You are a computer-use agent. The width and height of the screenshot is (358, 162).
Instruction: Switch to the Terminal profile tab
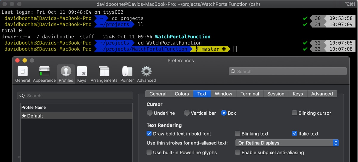[250, 94]
